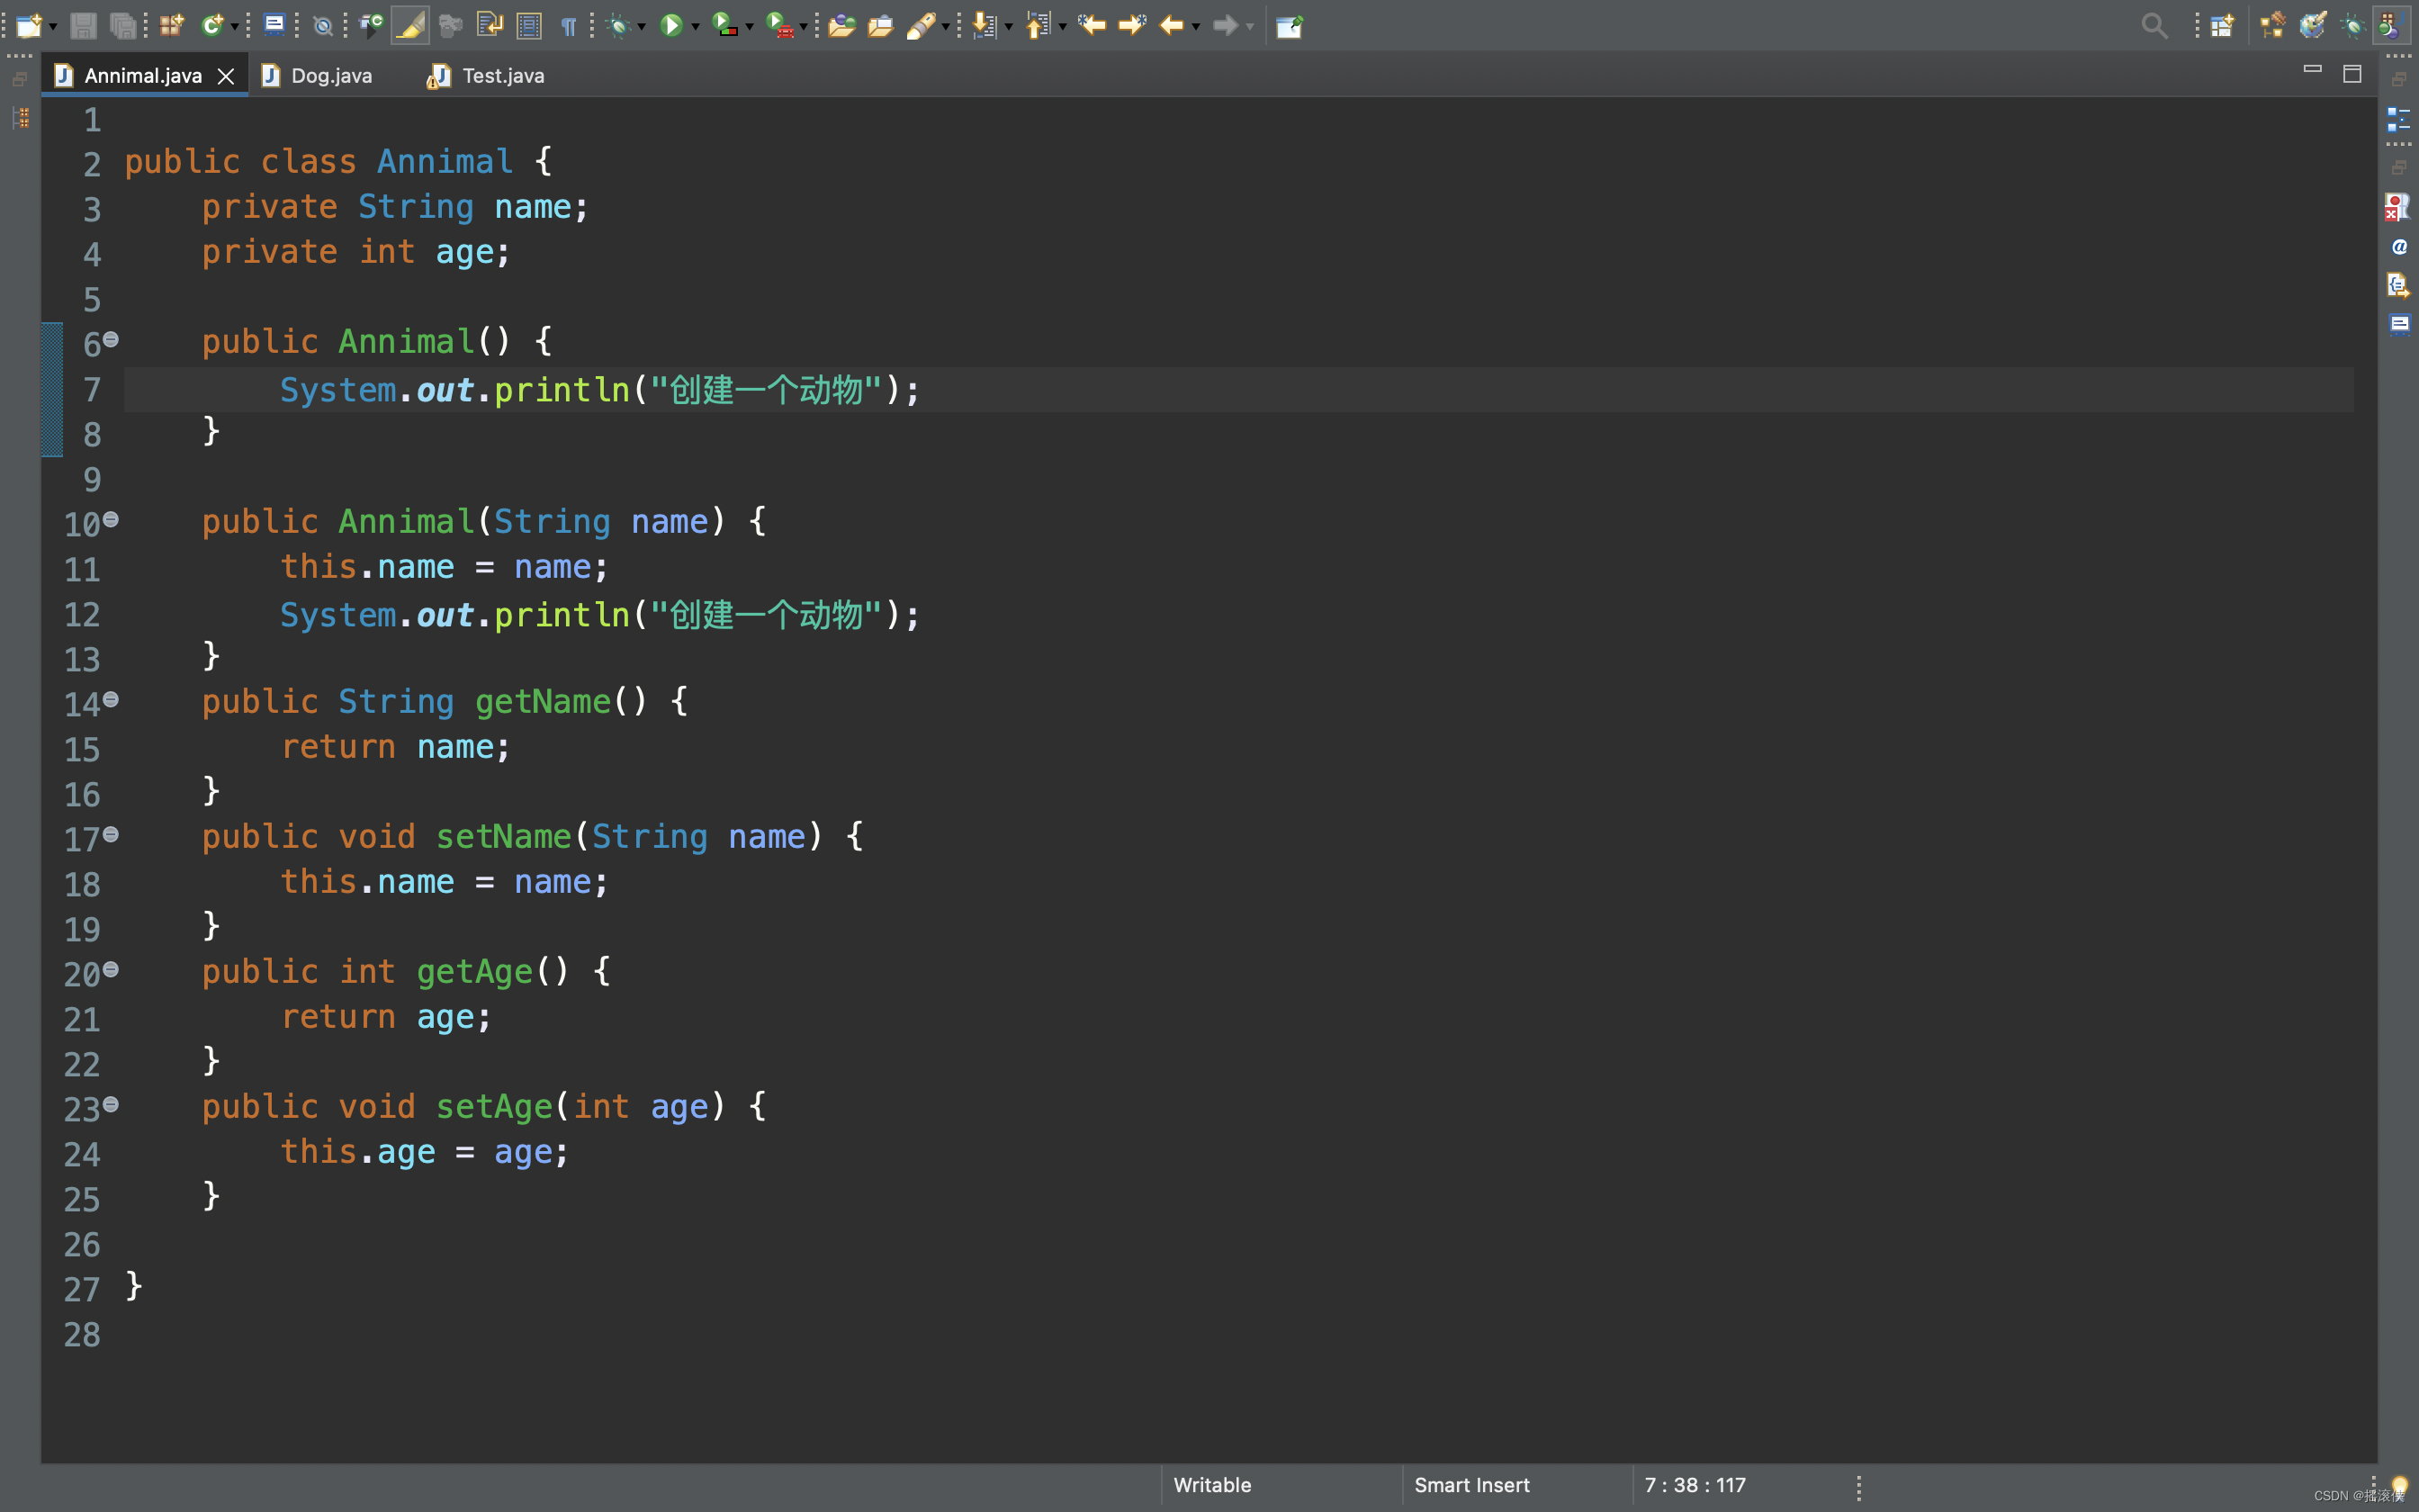Click the Open Console toolbar icon
2419x1512 pixels.
click(274, 25)
